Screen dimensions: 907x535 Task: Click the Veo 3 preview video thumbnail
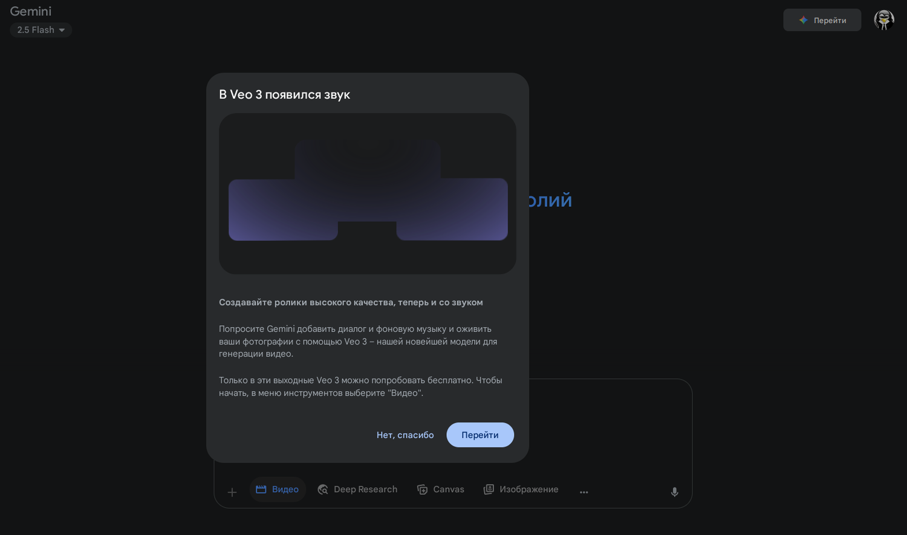(368, 193)
